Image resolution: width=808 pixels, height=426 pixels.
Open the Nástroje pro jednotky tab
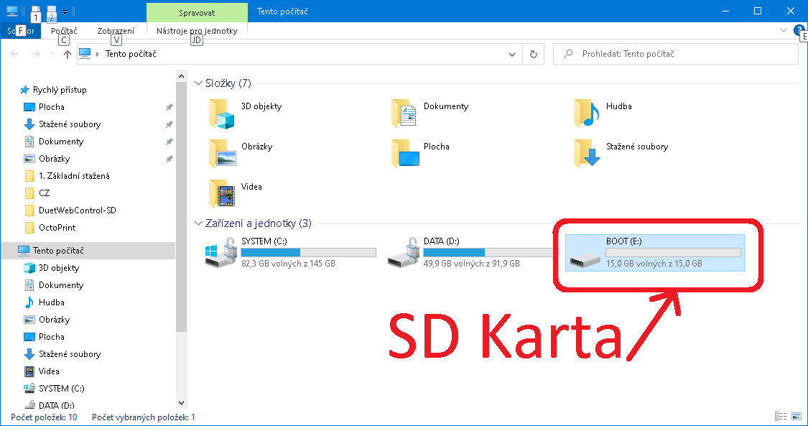click(x=197, y=31)
